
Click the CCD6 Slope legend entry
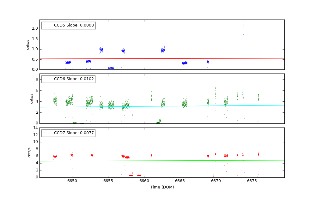click(74, 79)
